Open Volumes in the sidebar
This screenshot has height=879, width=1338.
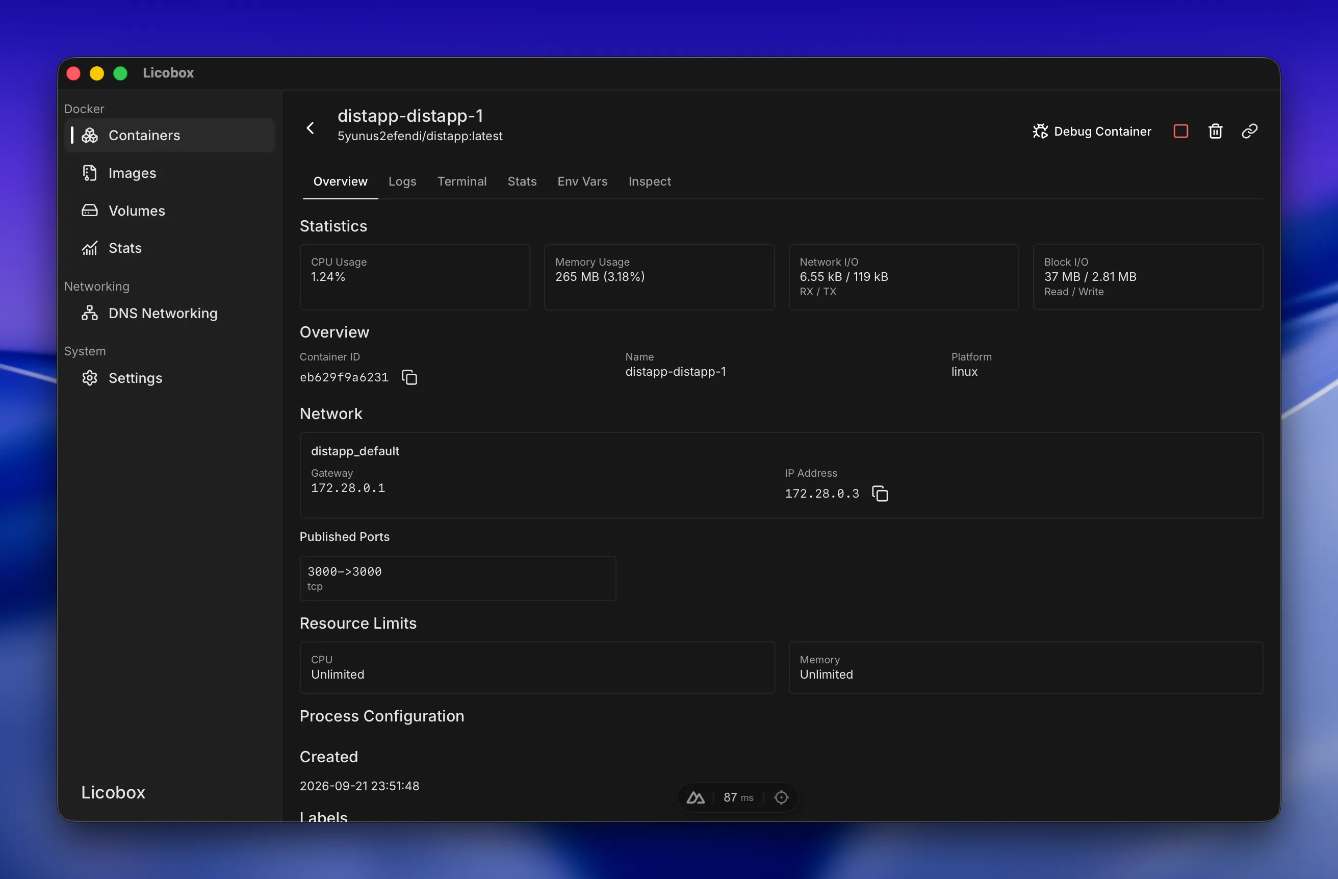[x=169, y=211]
